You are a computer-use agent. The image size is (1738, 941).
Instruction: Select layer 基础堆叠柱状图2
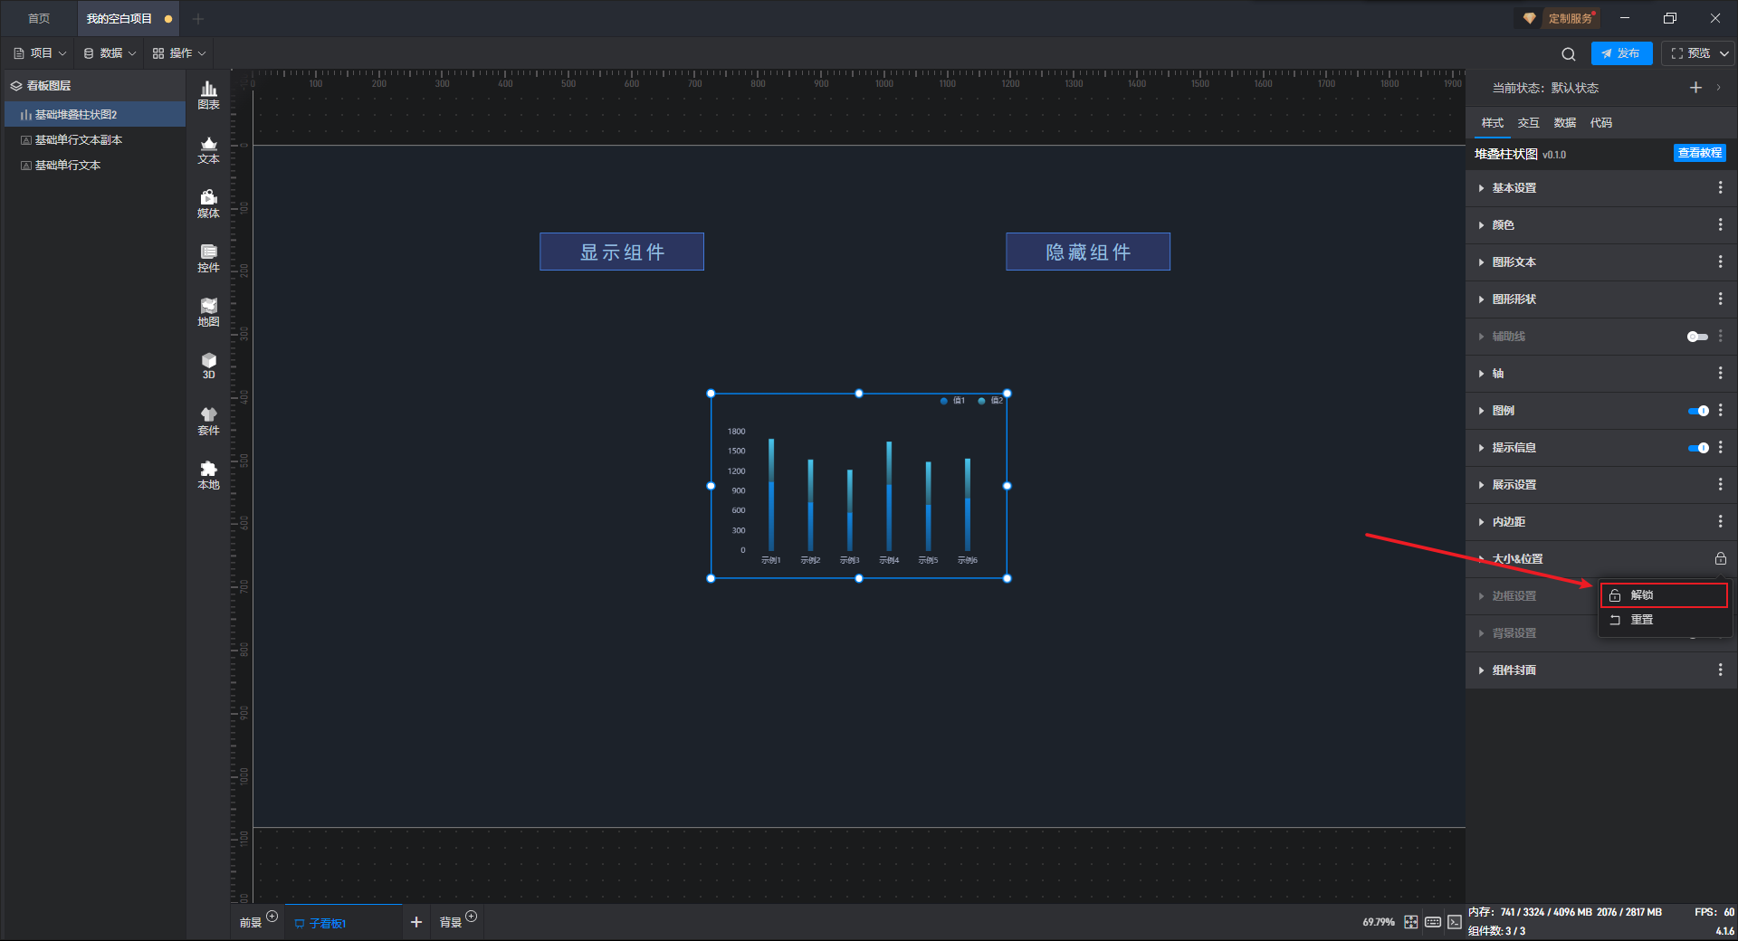click(x=95, y=114)
